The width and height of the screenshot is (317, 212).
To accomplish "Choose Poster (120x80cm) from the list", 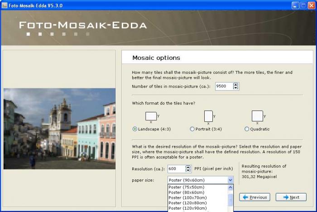I will 198,203.
